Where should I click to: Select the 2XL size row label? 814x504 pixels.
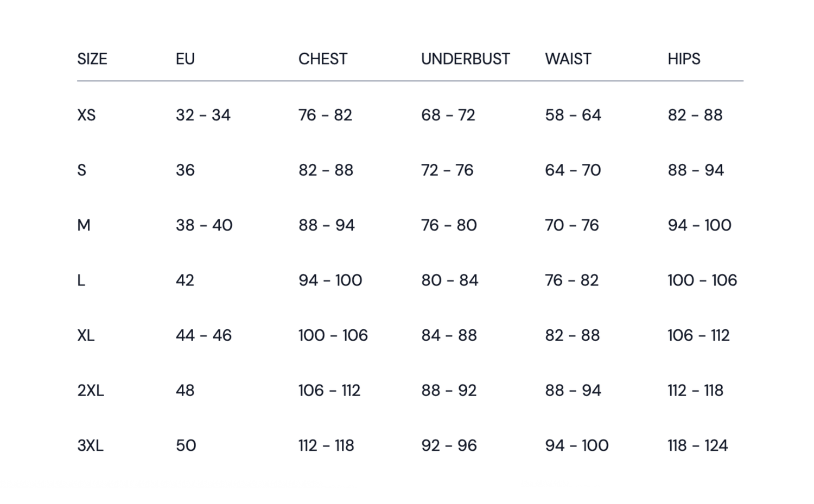pyautogui.click(x=91, y=391)
